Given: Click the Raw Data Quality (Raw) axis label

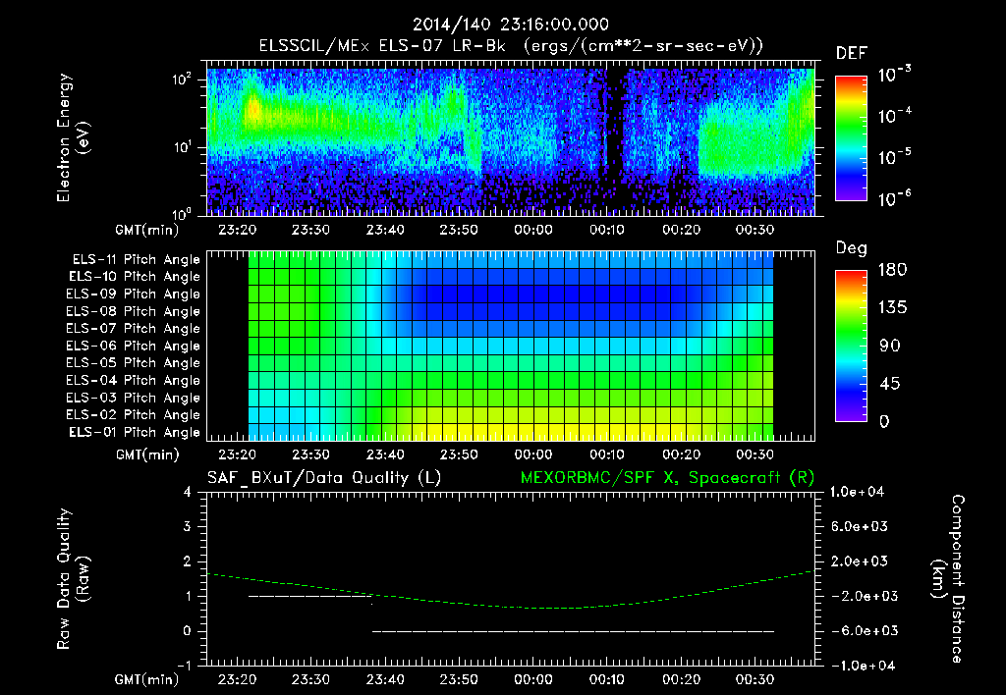Looking at the screenshot, I should coord(73,579).
